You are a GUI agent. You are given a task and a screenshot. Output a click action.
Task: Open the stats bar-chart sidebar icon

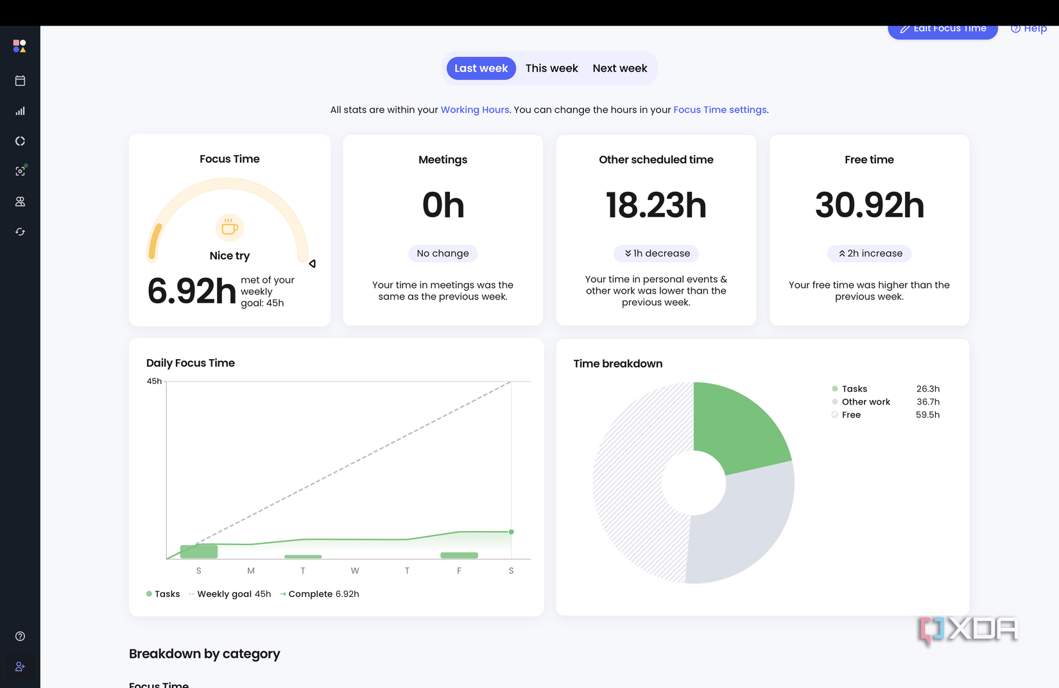pyautogui.click(x=20, y=111)
